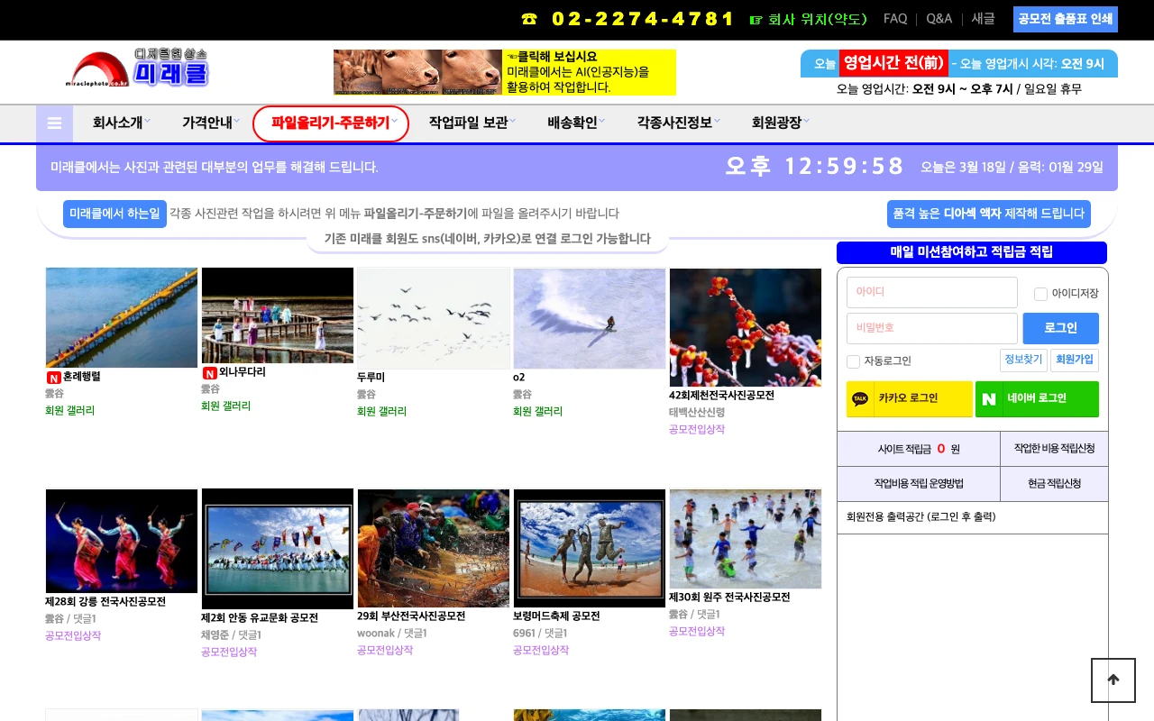Screen dimensions: 1154x721
Task: Click the scroll-to-top arrow button
Action: (1113, 680)
